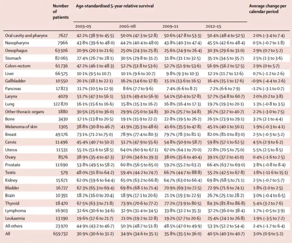Click the 'Pancreas' row label

click(15, 87)
